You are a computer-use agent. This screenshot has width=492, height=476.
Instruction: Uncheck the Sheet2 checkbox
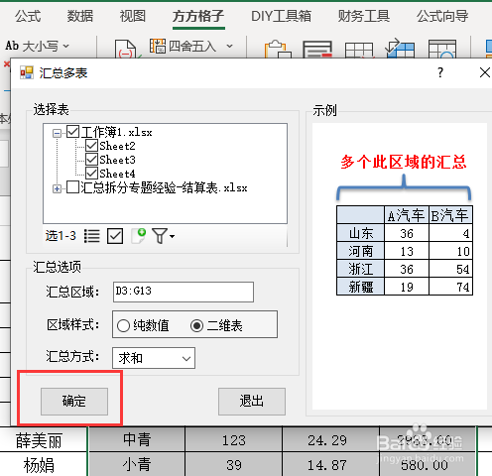pyautogui.click(x=91, y=146)
